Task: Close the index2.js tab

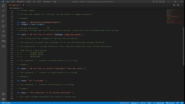Action: point(23,5)
